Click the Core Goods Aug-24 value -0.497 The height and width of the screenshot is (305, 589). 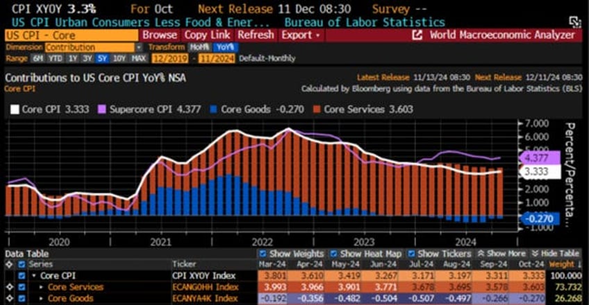(457, 298)
